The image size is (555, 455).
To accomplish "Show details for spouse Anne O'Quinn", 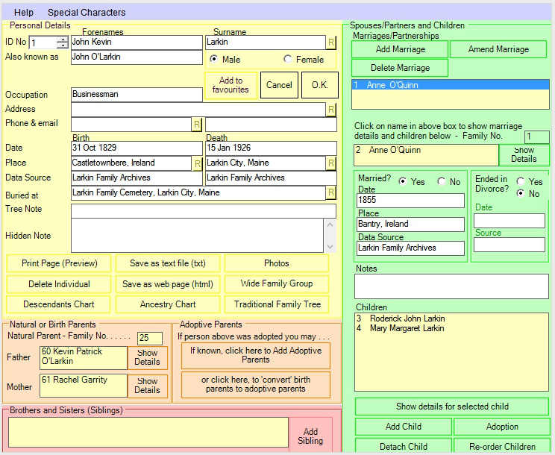I will click(x=524, y=154).
